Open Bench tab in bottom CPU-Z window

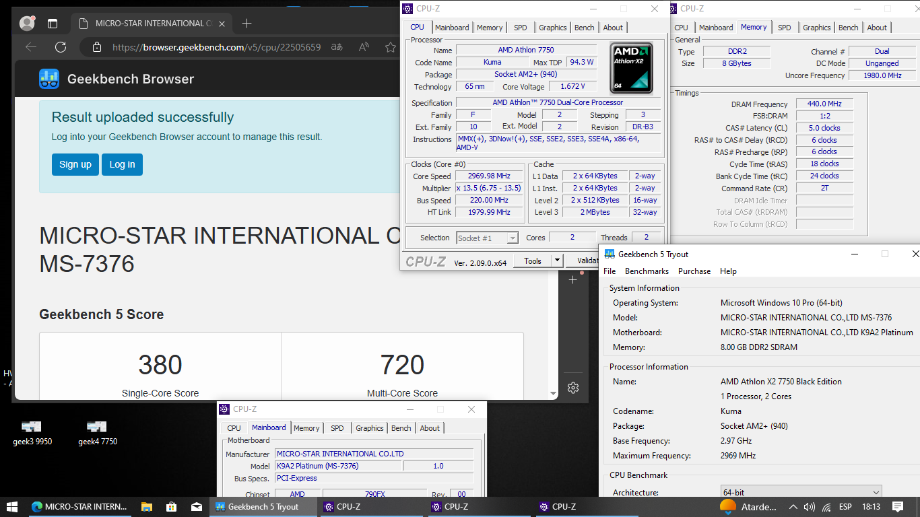[x=401, y=428]
